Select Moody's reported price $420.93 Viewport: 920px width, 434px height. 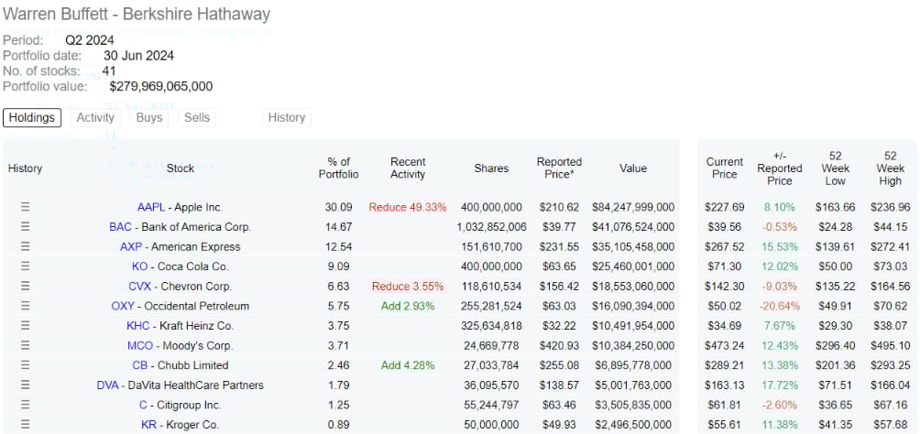(559, 346)
